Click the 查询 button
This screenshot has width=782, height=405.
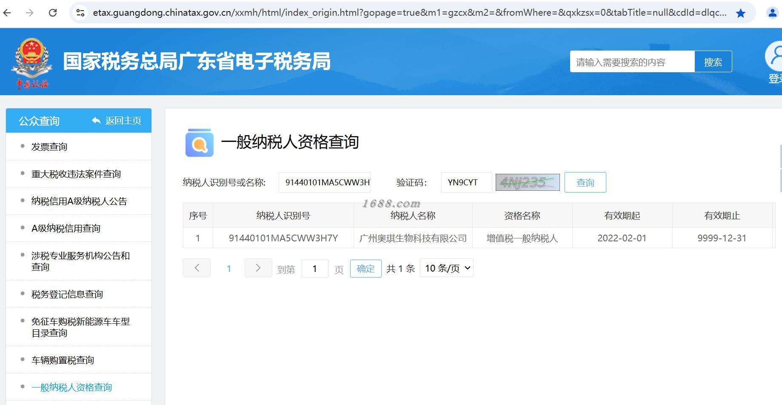tap(585, 182)
